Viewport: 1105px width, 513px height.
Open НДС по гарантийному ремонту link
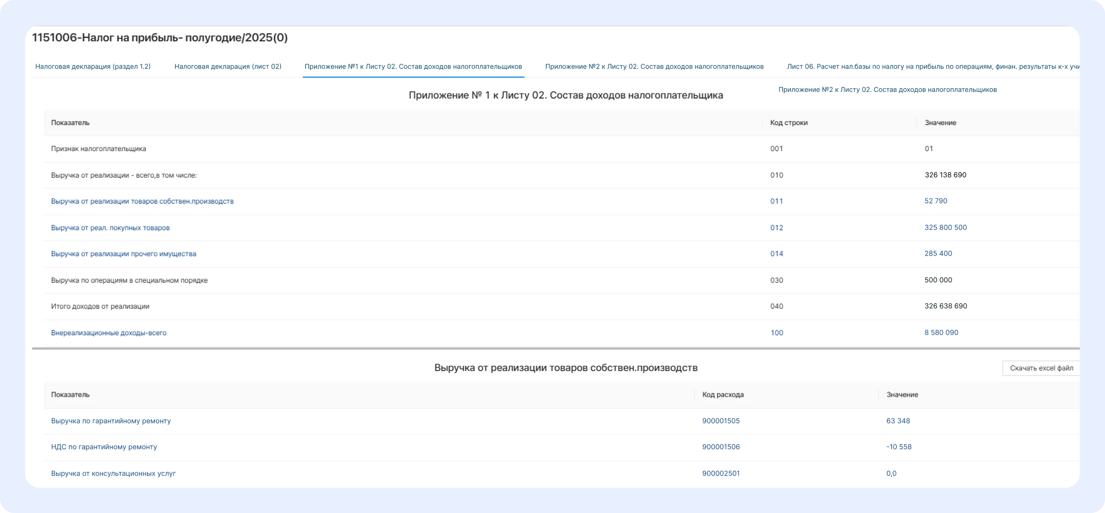[104, 447]
